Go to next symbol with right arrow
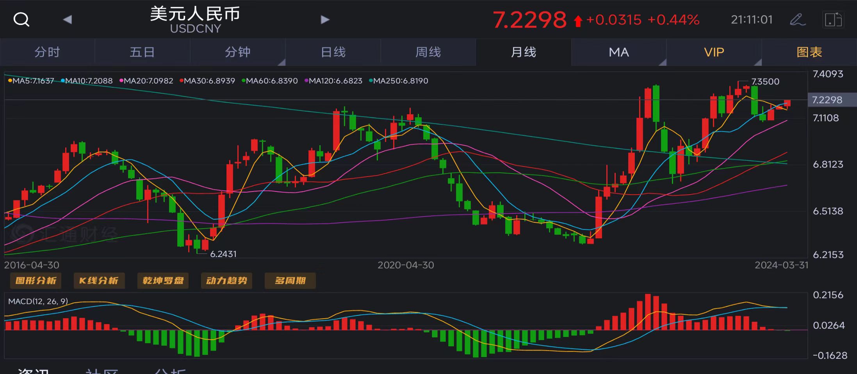Screen dimensions: 857x374 (x=325, y=19)
